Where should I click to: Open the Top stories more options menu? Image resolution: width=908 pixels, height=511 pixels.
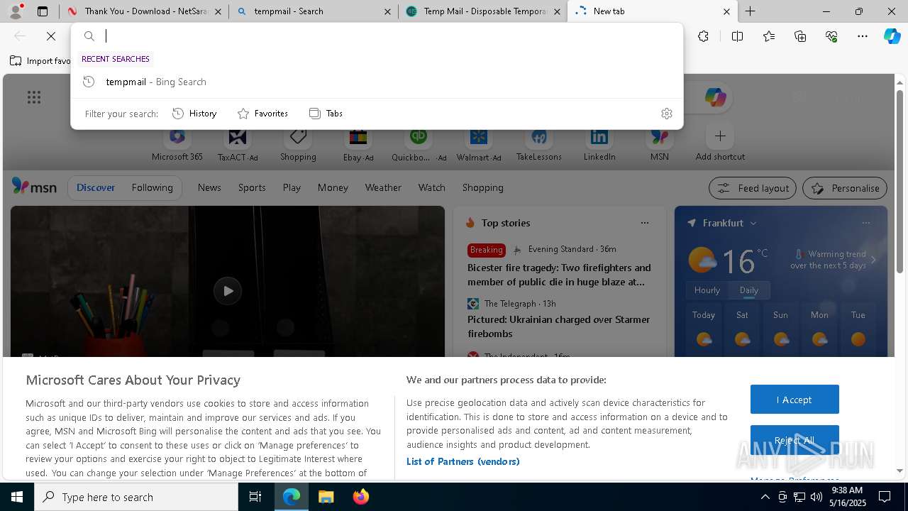645,223
